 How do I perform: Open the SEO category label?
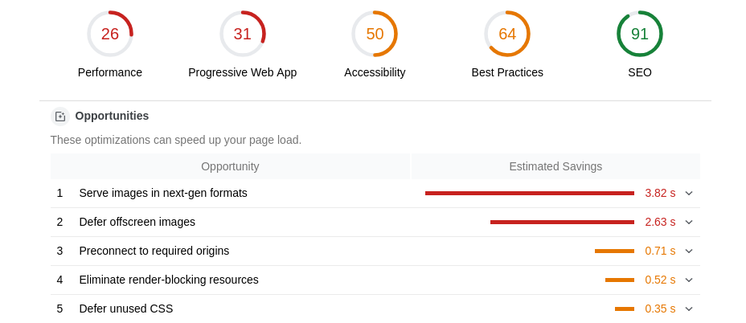click(639, 72)
